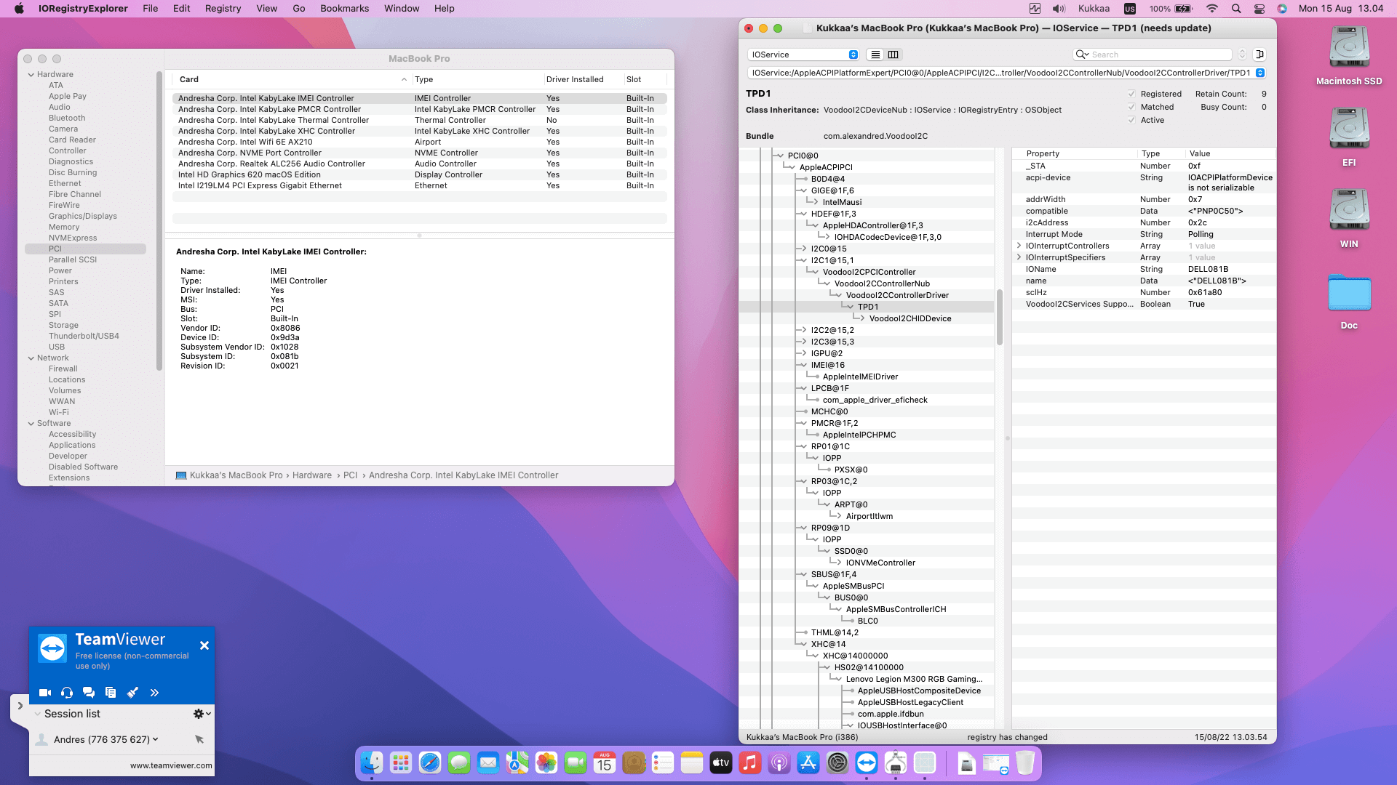Open the Registry menu
The width and height of the screenshot is (1397, 785).
tap(223, 9)
